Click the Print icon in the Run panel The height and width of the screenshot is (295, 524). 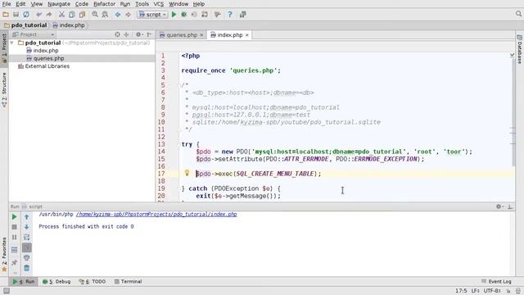(26, 257)
